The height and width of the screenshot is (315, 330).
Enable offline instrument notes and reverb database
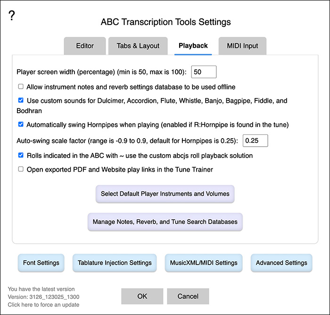tap(21, 87)
